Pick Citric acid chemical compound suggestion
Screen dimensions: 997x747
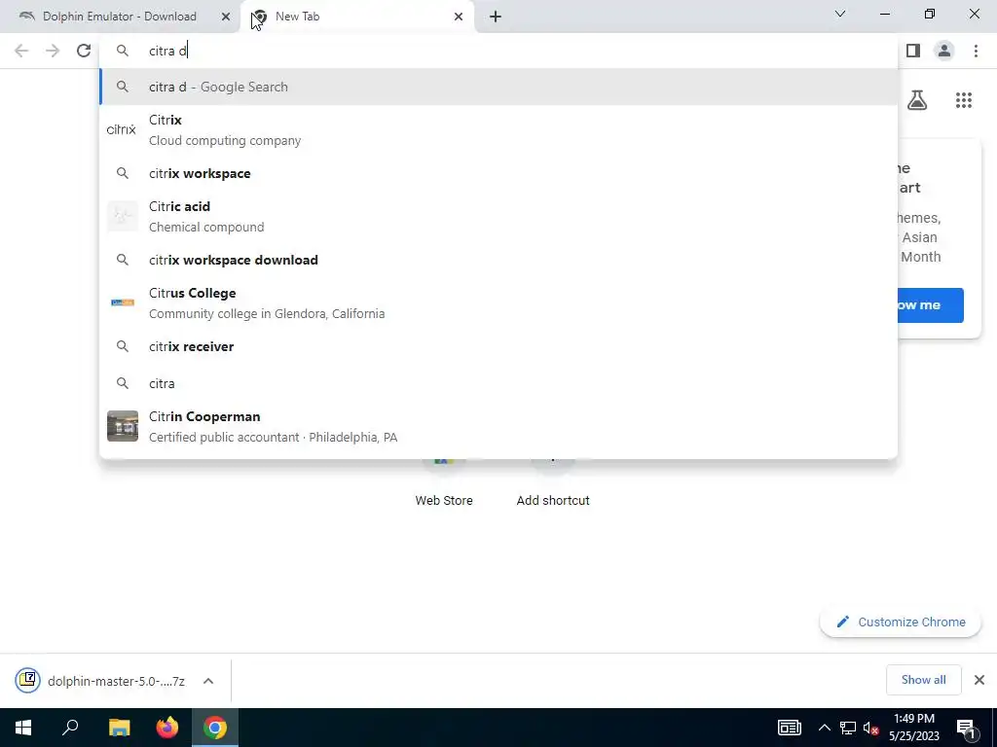[498, 217]
